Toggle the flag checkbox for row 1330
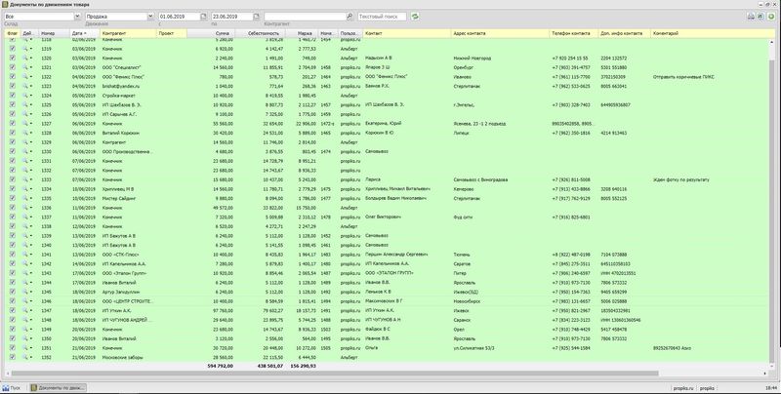The height and width of the screenshot is (394, 781). pos(13,151)
